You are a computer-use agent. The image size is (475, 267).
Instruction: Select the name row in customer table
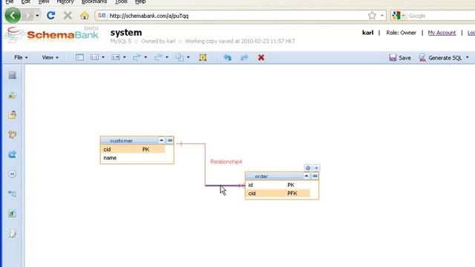[x=133, y=158]
